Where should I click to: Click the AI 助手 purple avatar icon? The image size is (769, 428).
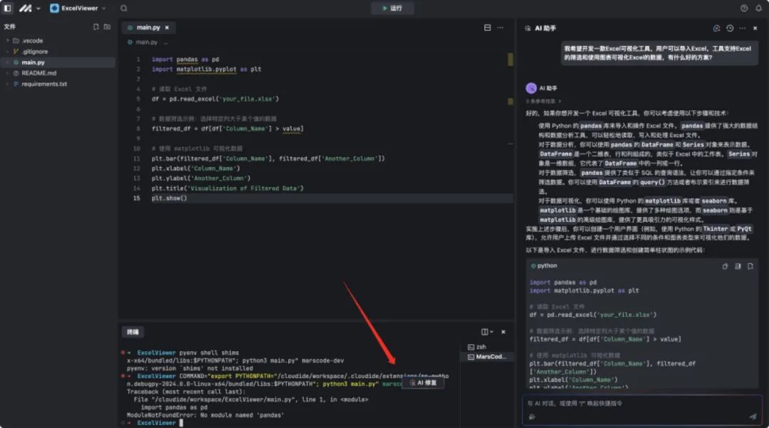coord(530,88)
